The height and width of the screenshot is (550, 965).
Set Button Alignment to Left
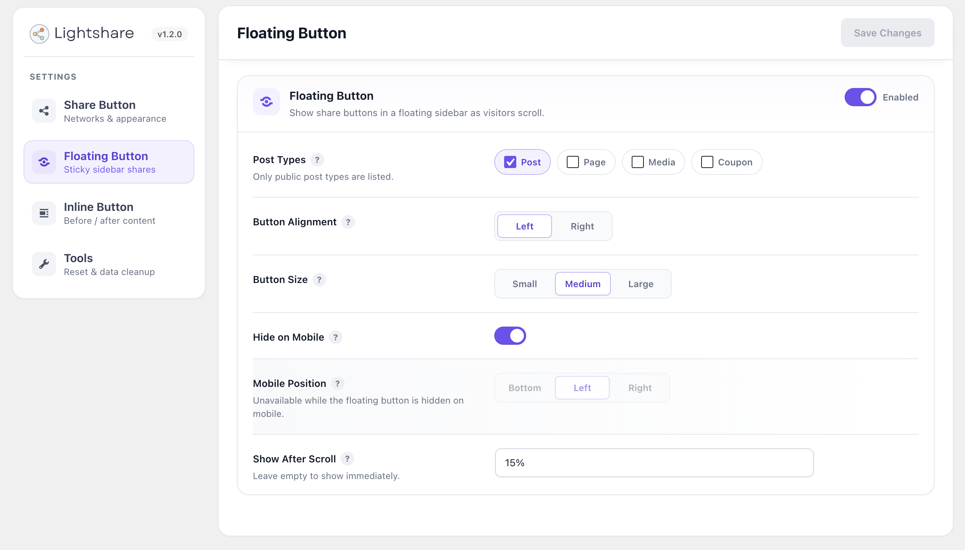[525, 226]
